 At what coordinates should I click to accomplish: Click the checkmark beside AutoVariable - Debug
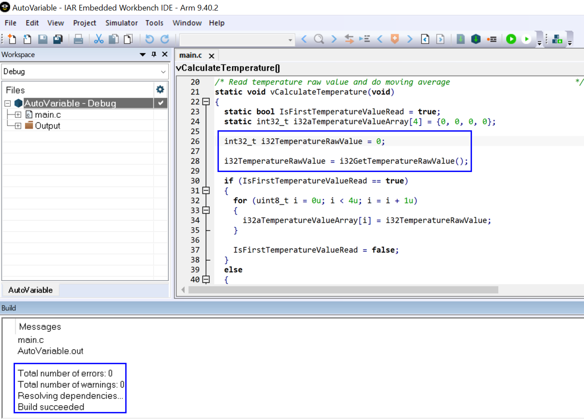coord(160,103)
